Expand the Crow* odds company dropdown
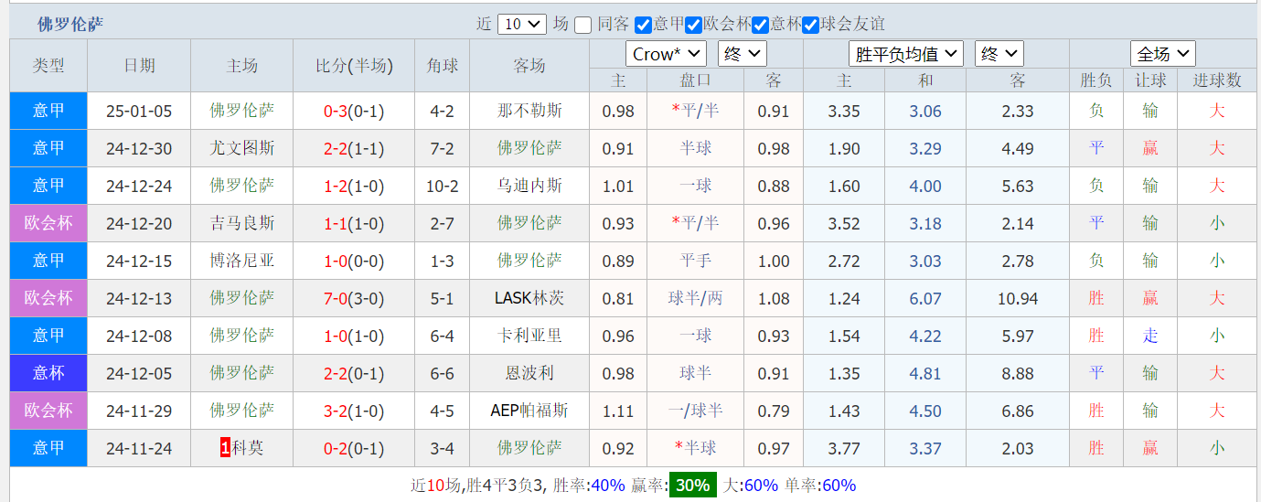The height and width of the screenshot is (502, 1261). tap(666, 54)
